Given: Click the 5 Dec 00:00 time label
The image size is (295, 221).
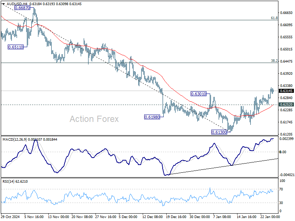Looking at the screenshot, I should (x=128, y=217).
